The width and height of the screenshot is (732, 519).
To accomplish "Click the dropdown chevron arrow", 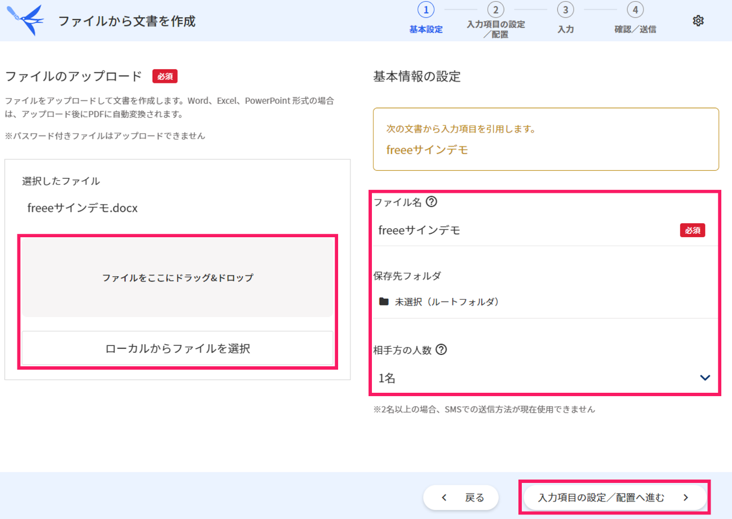I will pyautogui.click(x=705, y=378).
